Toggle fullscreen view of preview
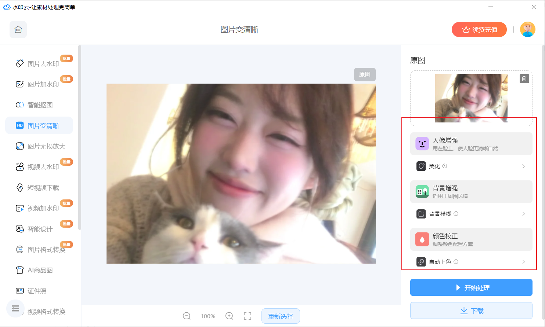545x327 pixels. click(x=248, y=316)
